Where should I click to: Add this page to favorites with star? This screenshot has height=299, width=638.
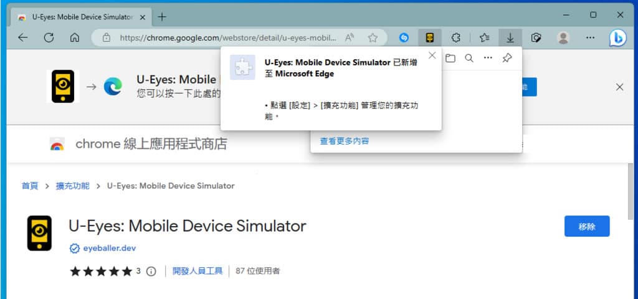373,38
